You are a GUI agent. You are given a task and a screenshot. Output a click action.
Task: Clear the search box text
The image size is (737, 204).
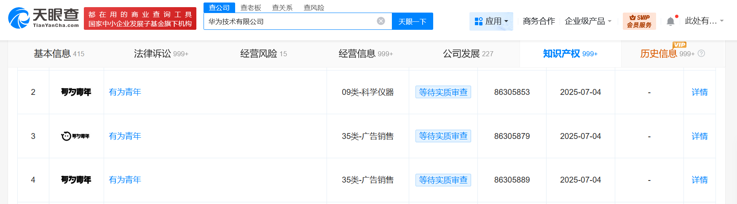(381, 21)
